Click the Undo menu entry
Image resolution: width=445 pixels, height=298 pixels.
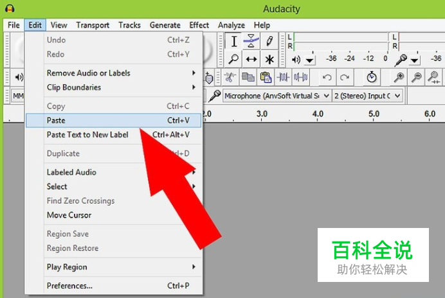114,40
